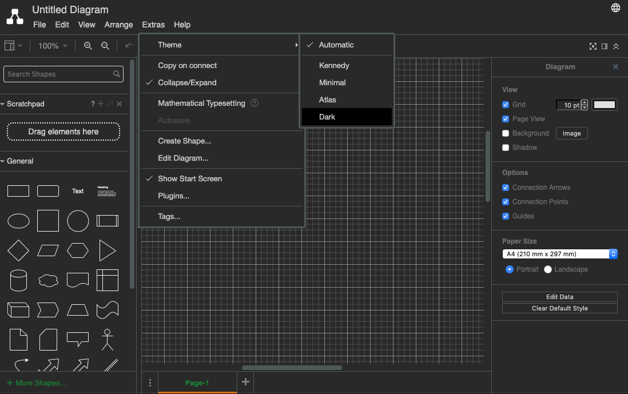The width and height of the screenshot is (628, 394).
Task: Select the Hexagon shape
Action: click(78, 250)
